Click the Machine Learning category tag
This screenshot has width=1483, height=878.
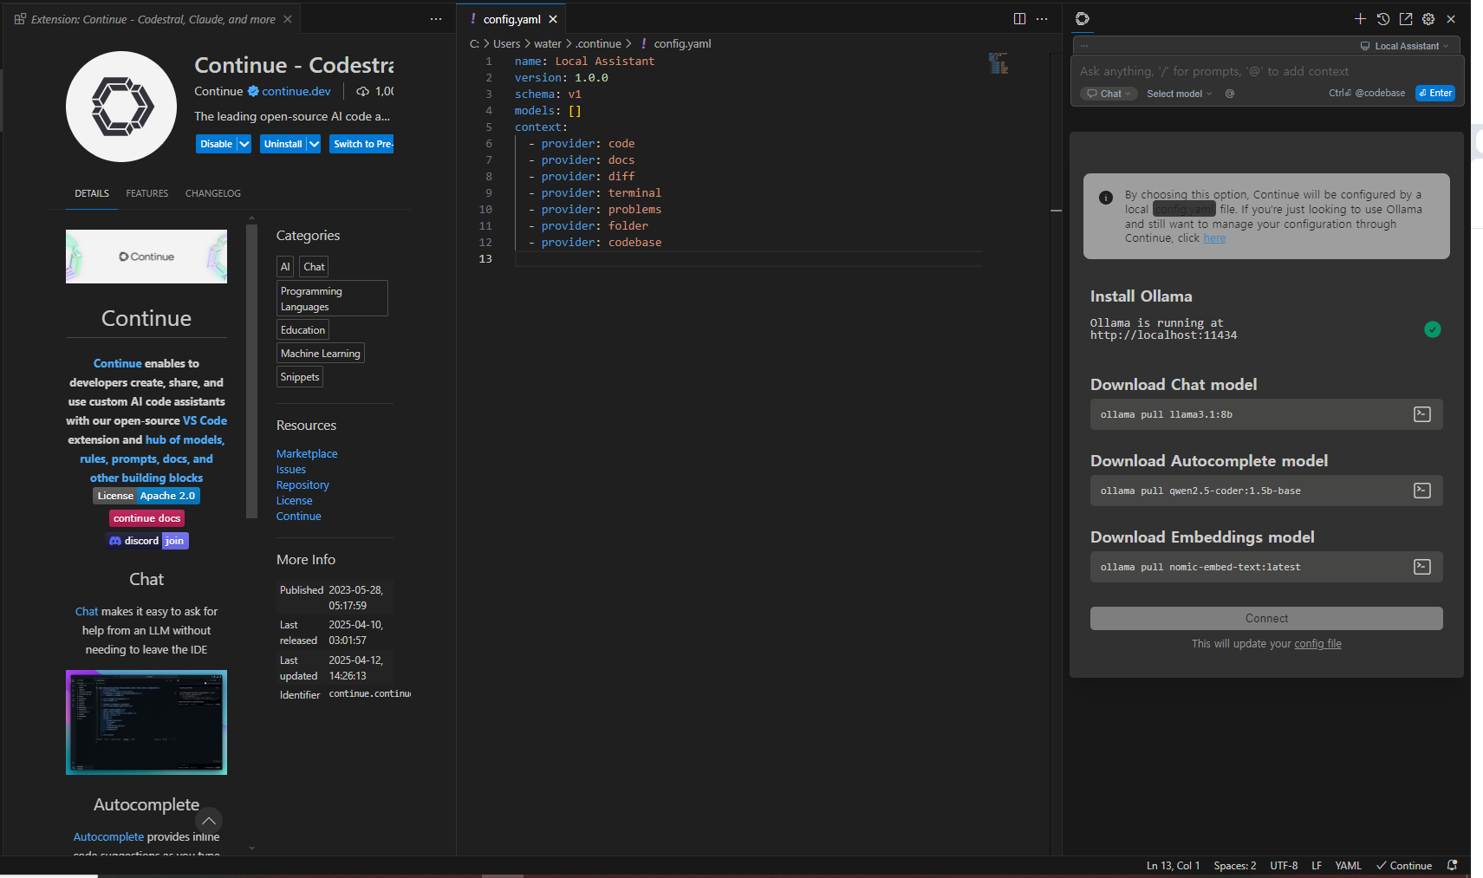coord(321,353)
